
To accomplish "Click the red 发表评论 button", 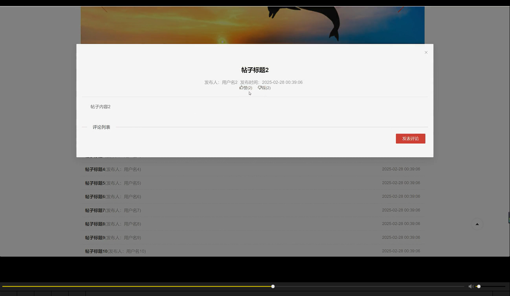I will point(410,139).
